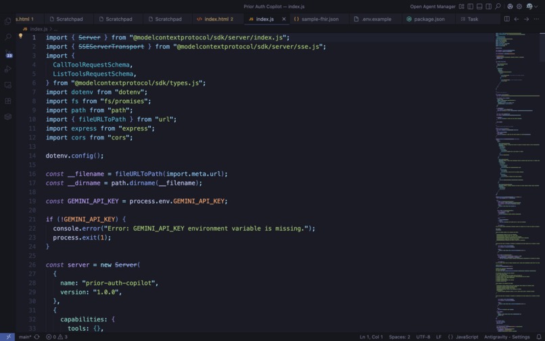Viewport: 545px width, 341px height.
Task: Open problems panel via errors and warnings count
Action: (57, 337)
